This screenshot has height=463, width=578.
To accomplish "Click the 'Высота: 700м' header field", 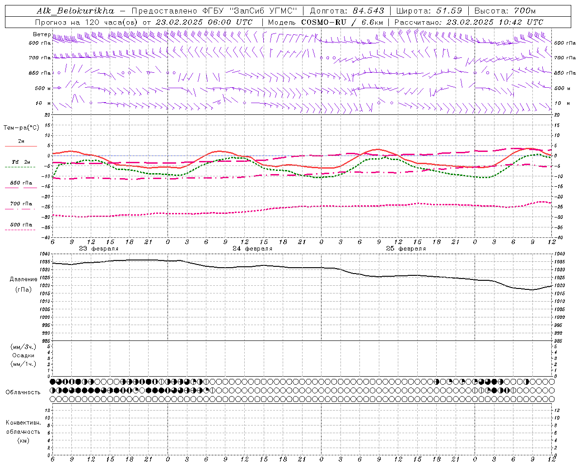I will click(505, 11).
